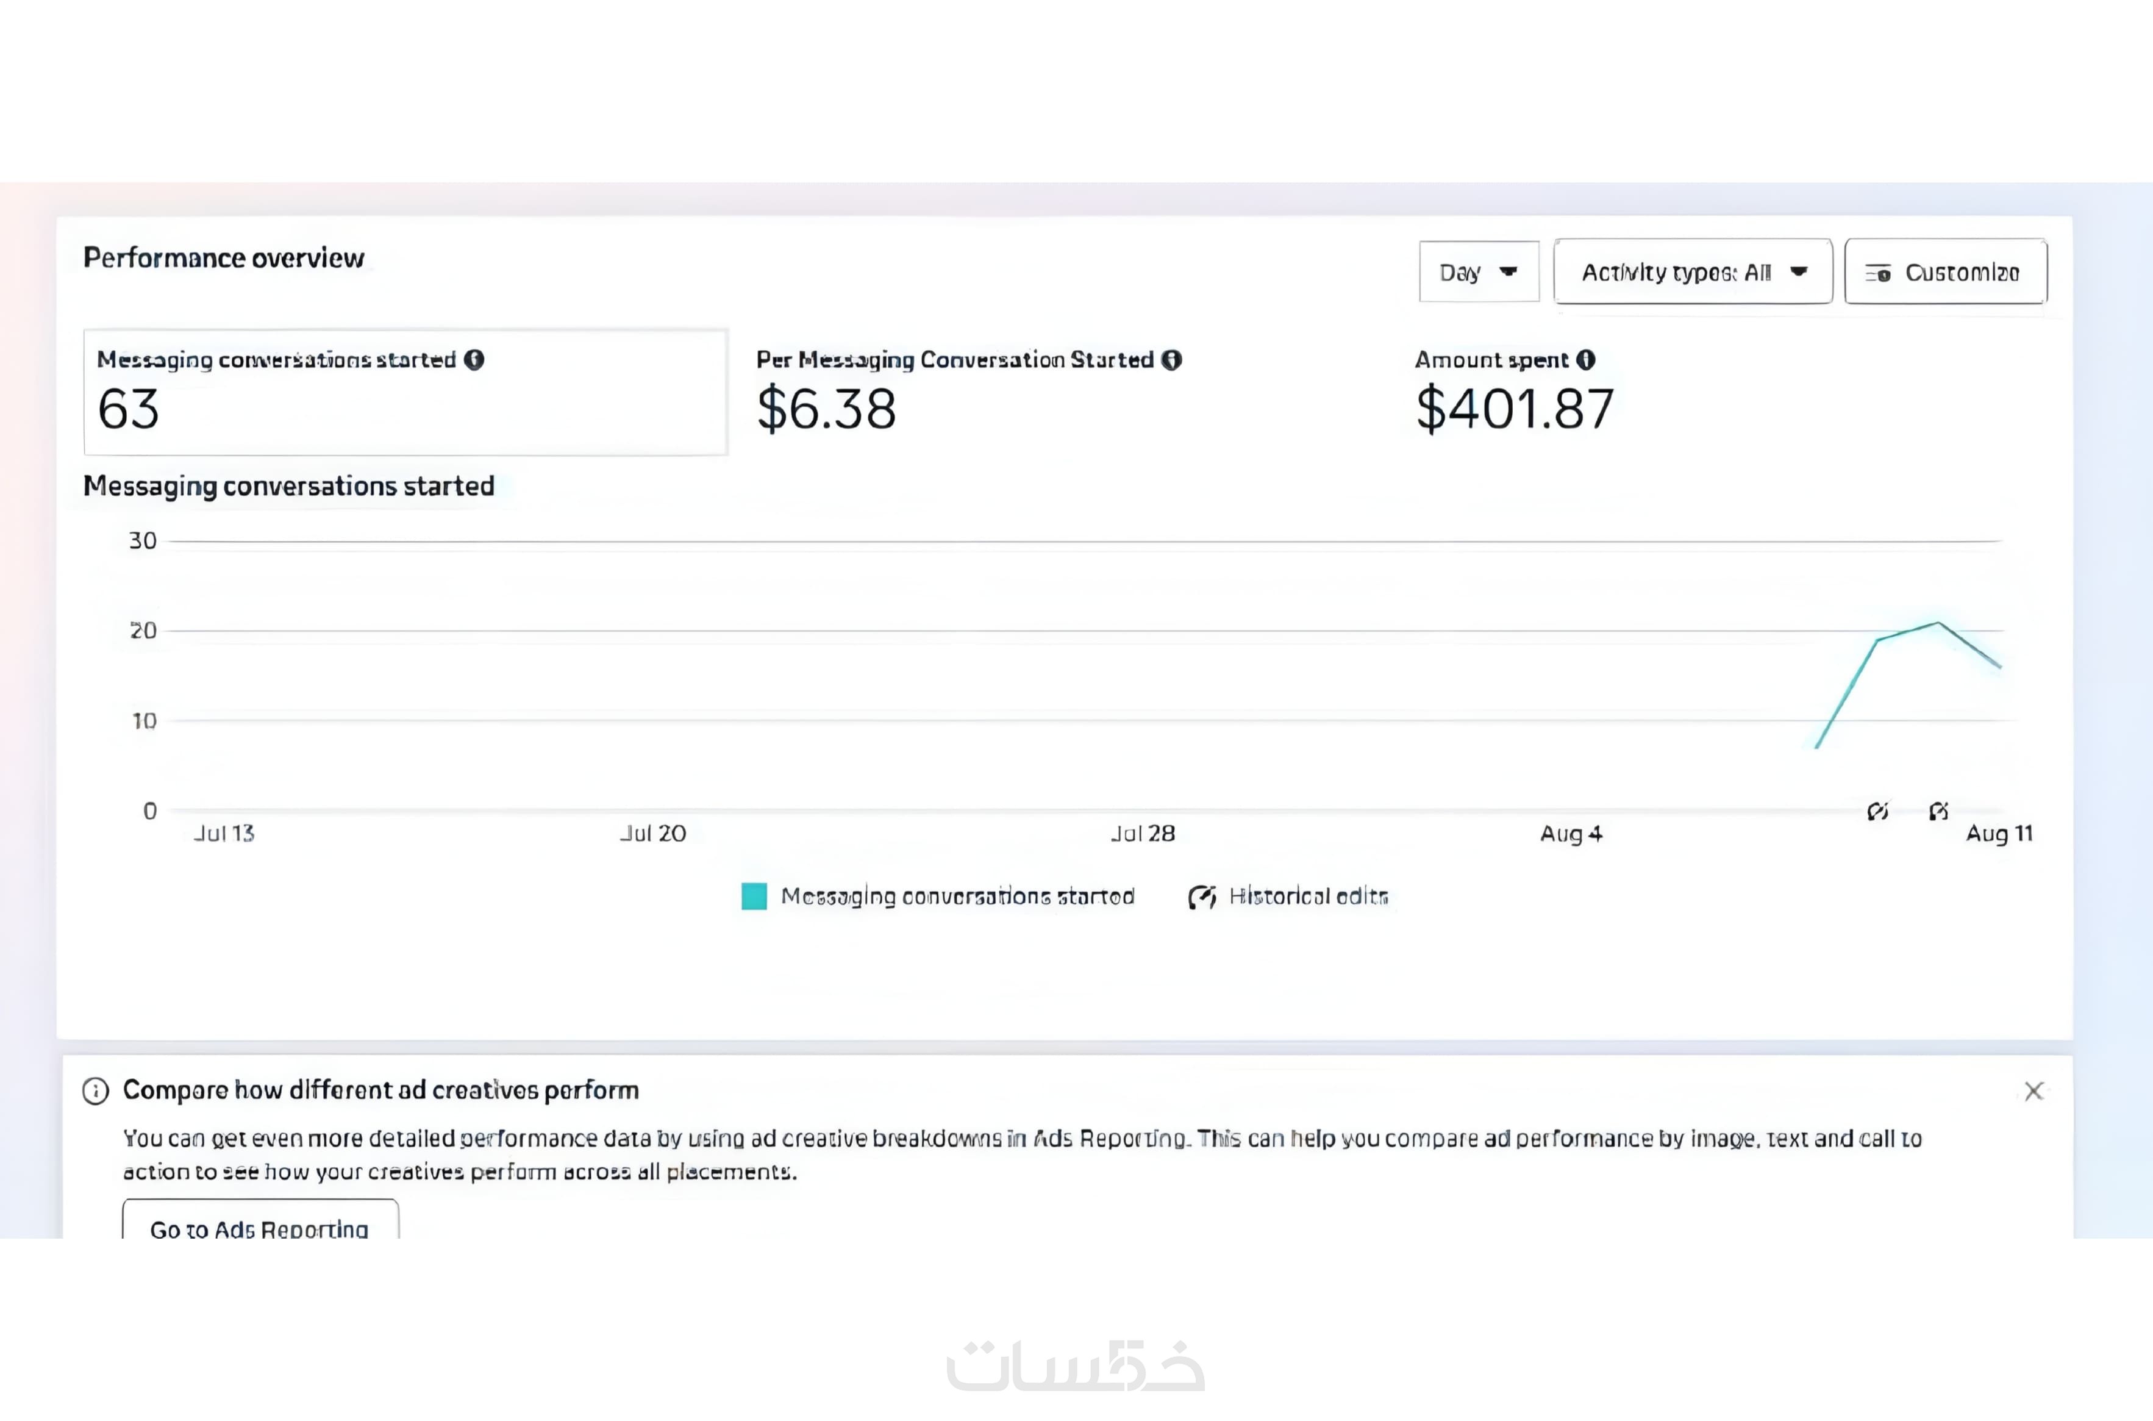The height and width of the screenshot is (1421, 2153).
Task: Go to Ads Reporting
Action: 260,1225
